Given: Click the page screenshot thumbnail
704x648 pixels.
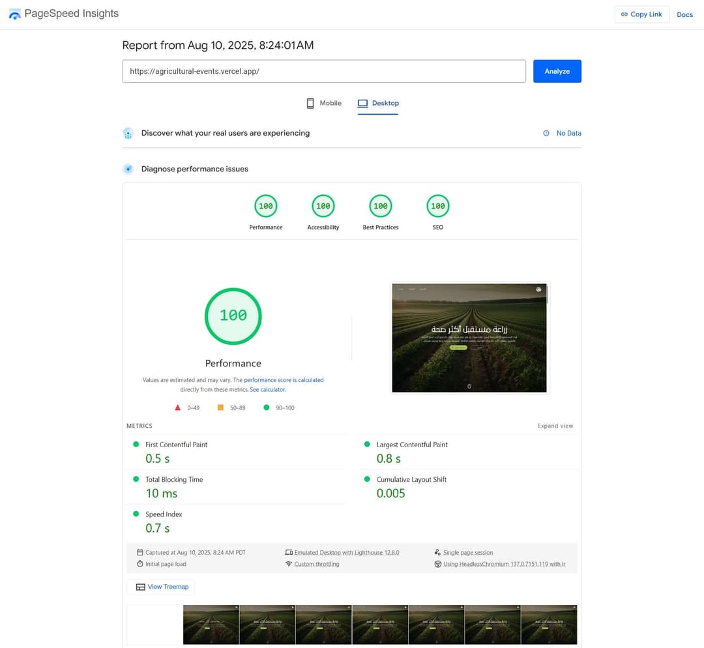Looking at the screenshot, I should coord(469,338).
